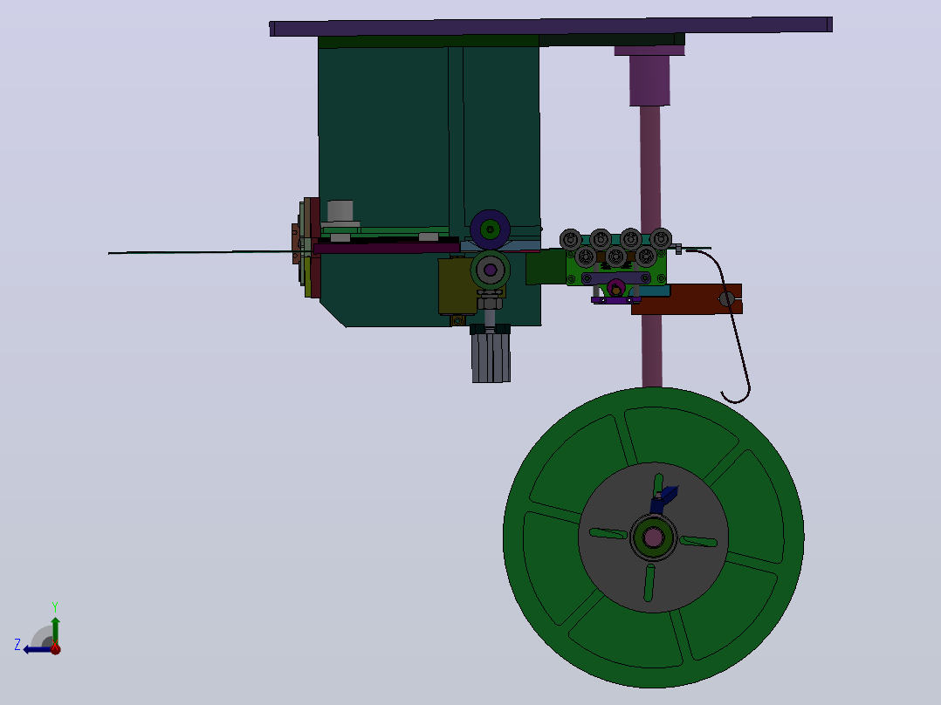Click the red X axis dot on triad
This screenshot has height=705, width=941.
[x=56, y=648]
